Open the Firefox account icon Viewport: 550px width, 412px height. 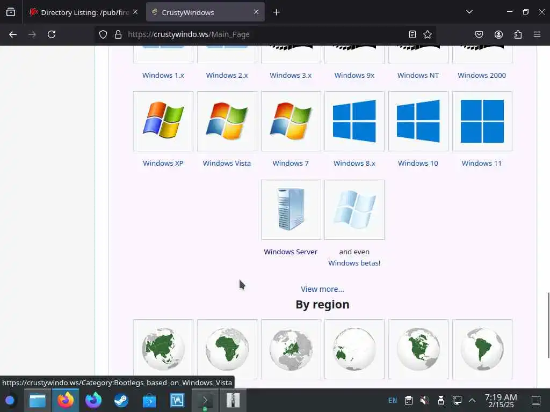click(x=498, y=34)
